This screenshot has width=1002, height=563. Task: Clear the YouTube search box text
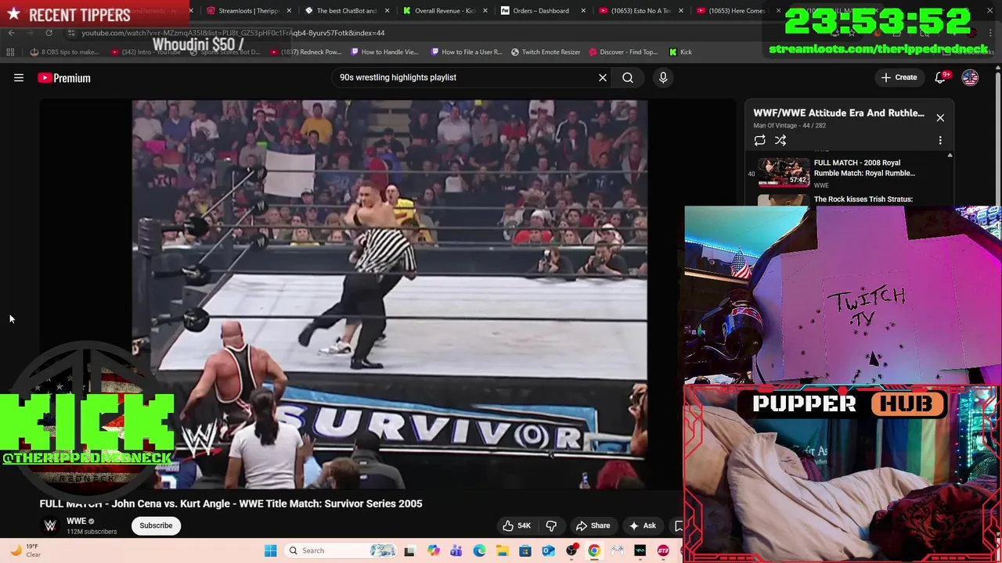click(x=603, y=77)
